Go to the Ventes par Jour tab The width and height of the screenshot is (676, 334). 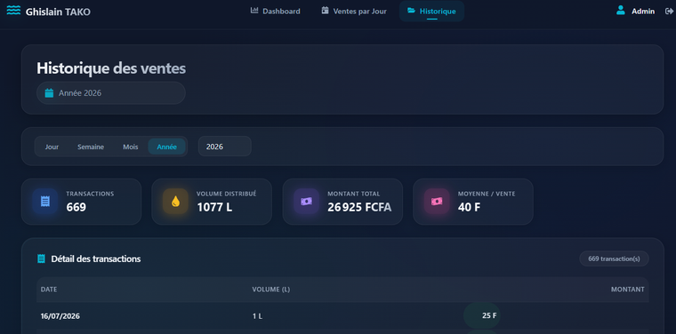coord(354,12)
